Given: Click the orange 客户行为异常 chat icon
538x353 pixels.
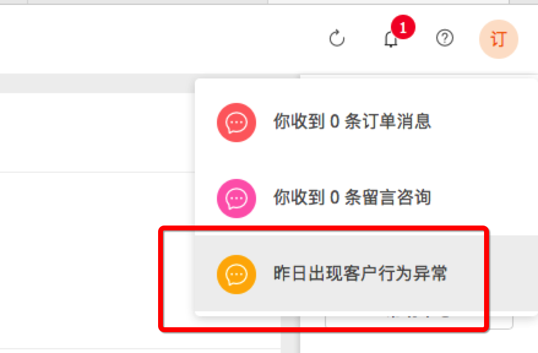Looking at the screenshot, I should [237, 275].
